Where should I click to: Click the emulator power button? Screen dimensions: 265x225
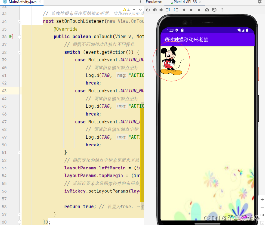tap(148, 10)
